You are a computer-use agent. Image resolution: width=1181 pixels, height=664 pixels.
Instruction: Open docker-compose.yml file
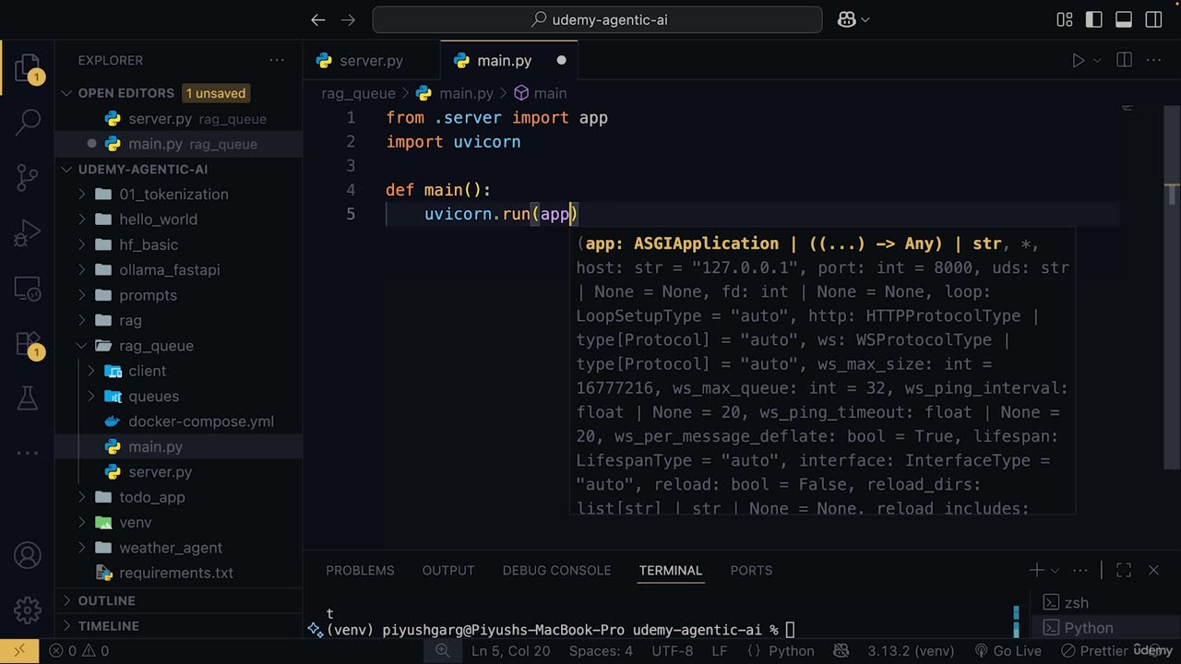point(201,421)
